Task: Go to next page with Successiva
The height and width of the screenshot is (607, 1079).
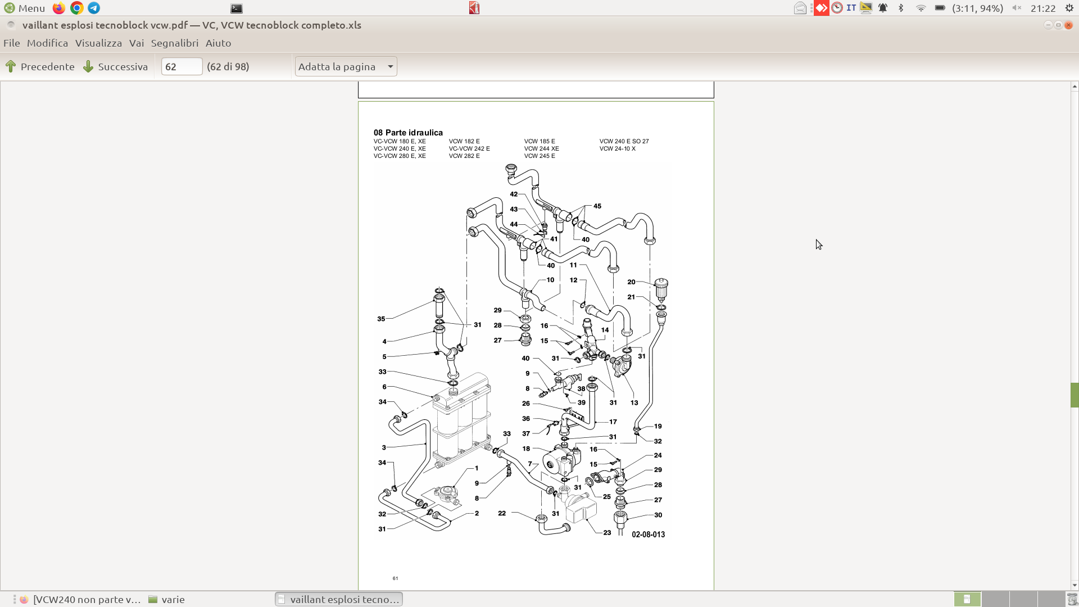Action: click(116, 66)
